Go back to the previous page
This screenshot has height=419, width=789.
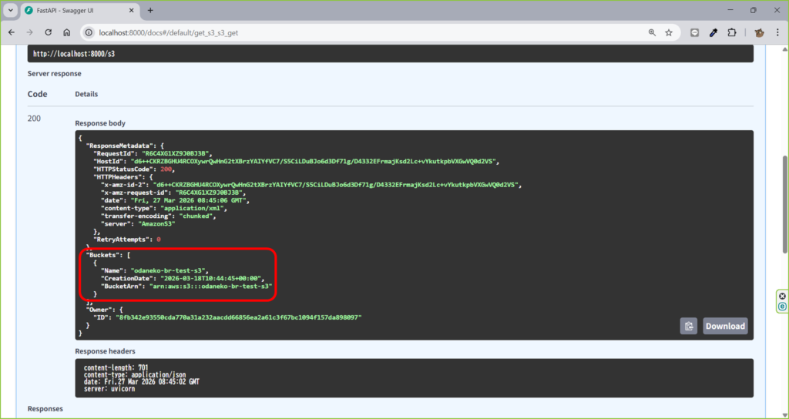(x=12, y=33)
